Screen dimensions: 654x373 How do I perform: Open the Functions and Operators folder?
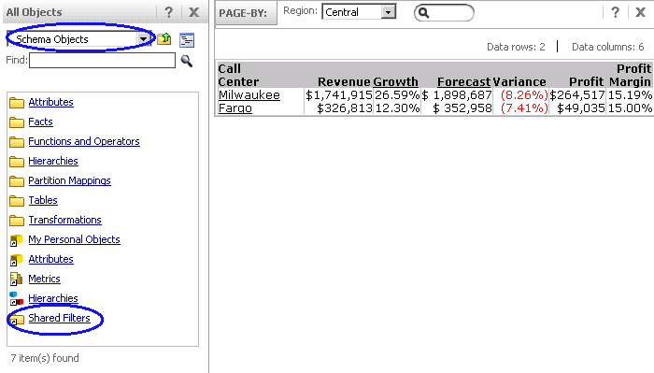(x=84, y=141)
